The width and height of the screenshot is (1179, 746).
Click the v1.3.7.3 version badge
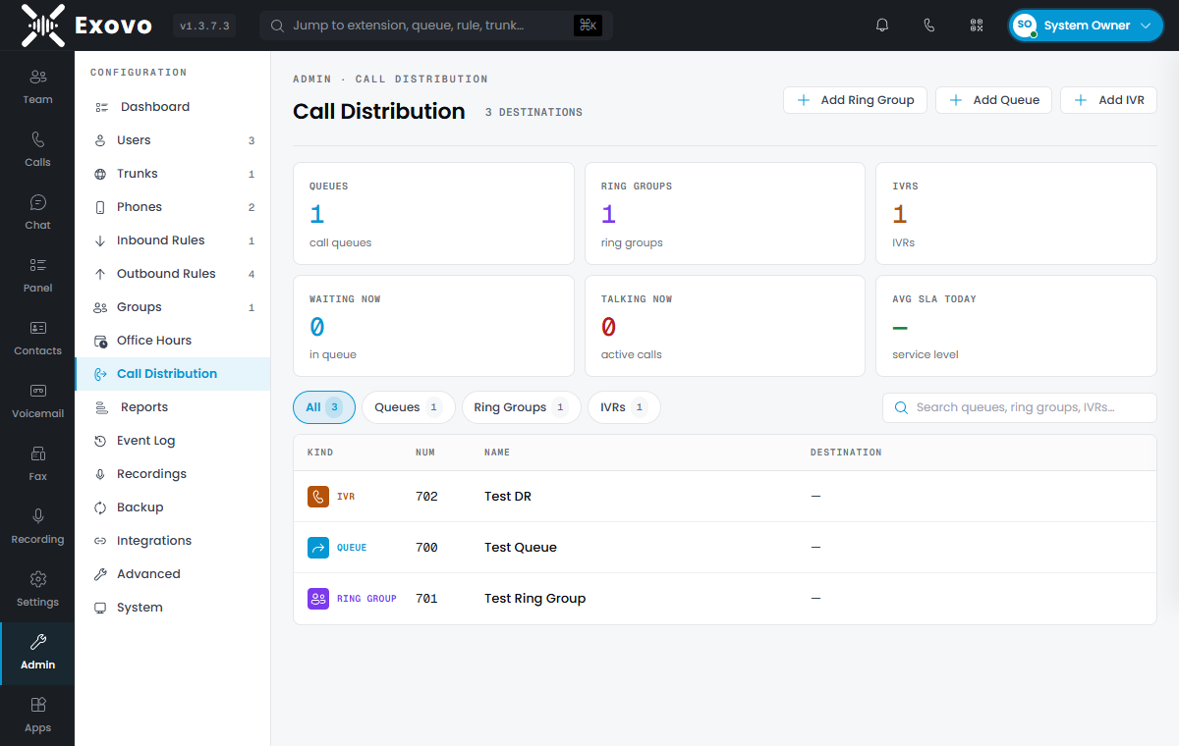coord(204,27)
